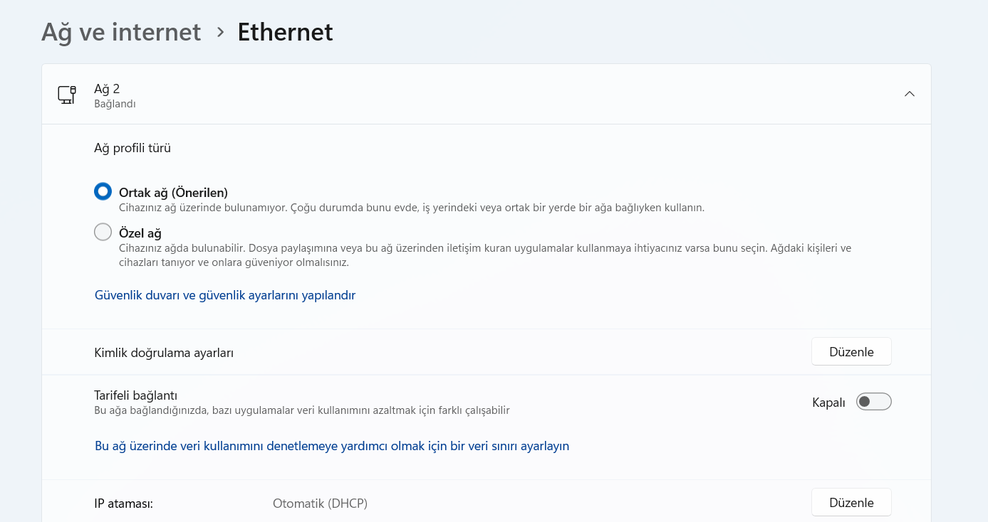Toggle the Tarifeli bağlantı switch
Image resolution: width=988 pixels, height=522 pixels.
point(873,402)
